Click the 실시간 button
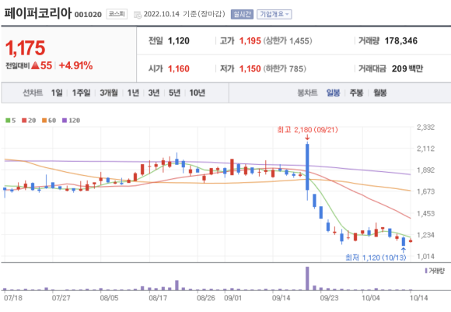The image size is (451, 312). (242, 14)
